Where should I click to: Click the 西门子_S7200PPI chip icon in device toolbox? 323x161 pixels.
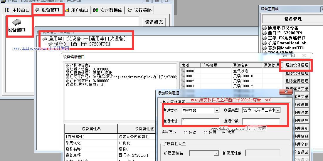coord(265,33)
